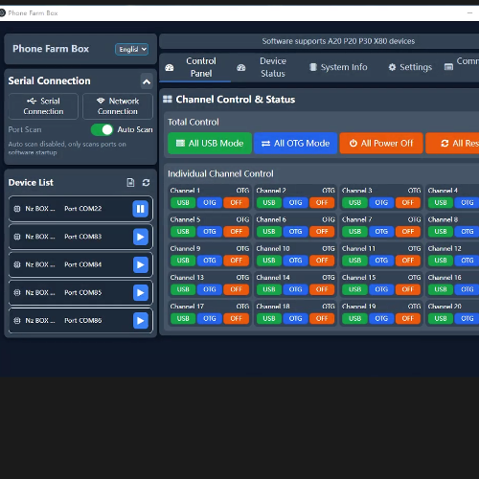Viewport: 479px width, 479px height.
Task: Start the Nz BOX device on COM85
Action: pyautogui.click(x=141, y=293)
